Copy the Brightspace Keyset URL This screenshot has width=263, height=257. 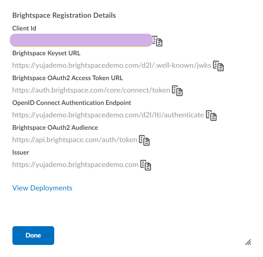(x=218, y=66)
